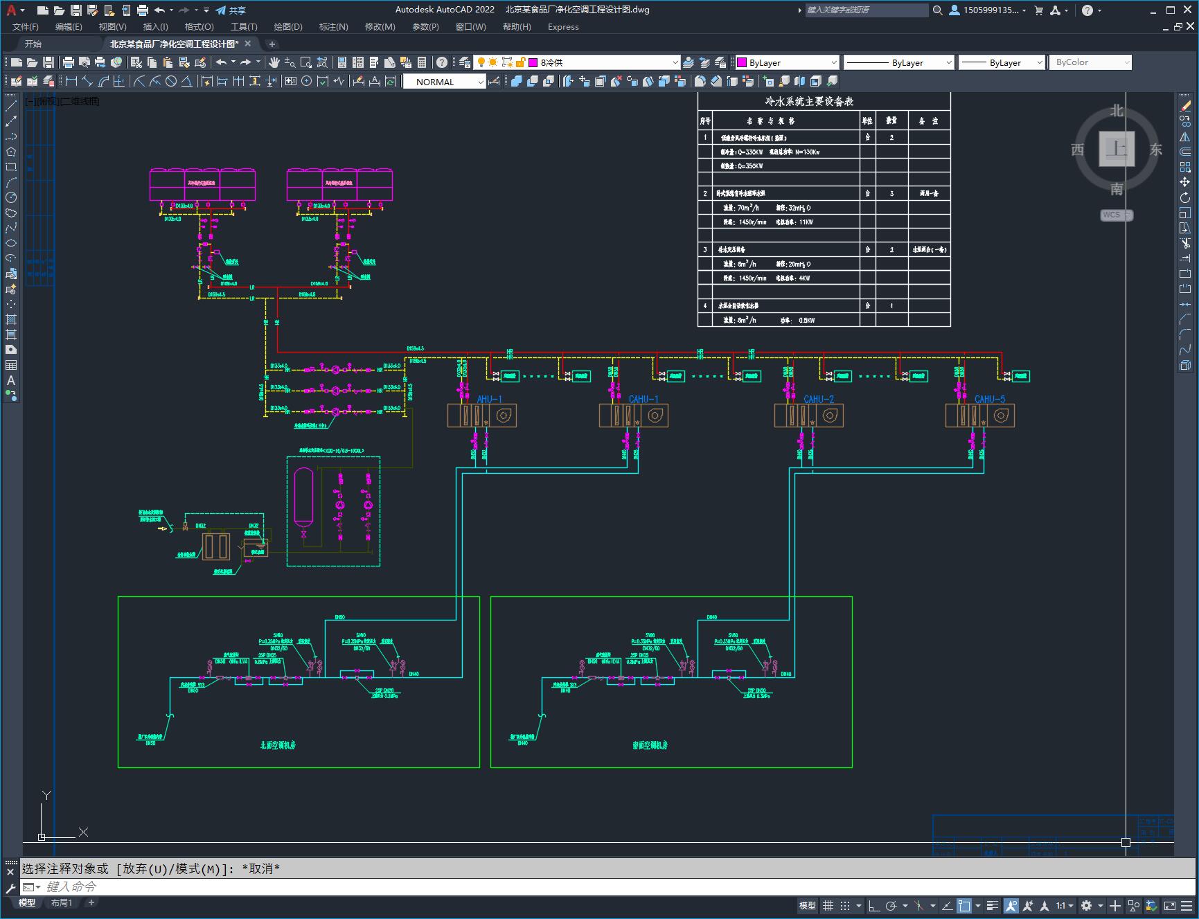Click the 共享 share button
This screenshot has height=919, width=1199.
231,10
